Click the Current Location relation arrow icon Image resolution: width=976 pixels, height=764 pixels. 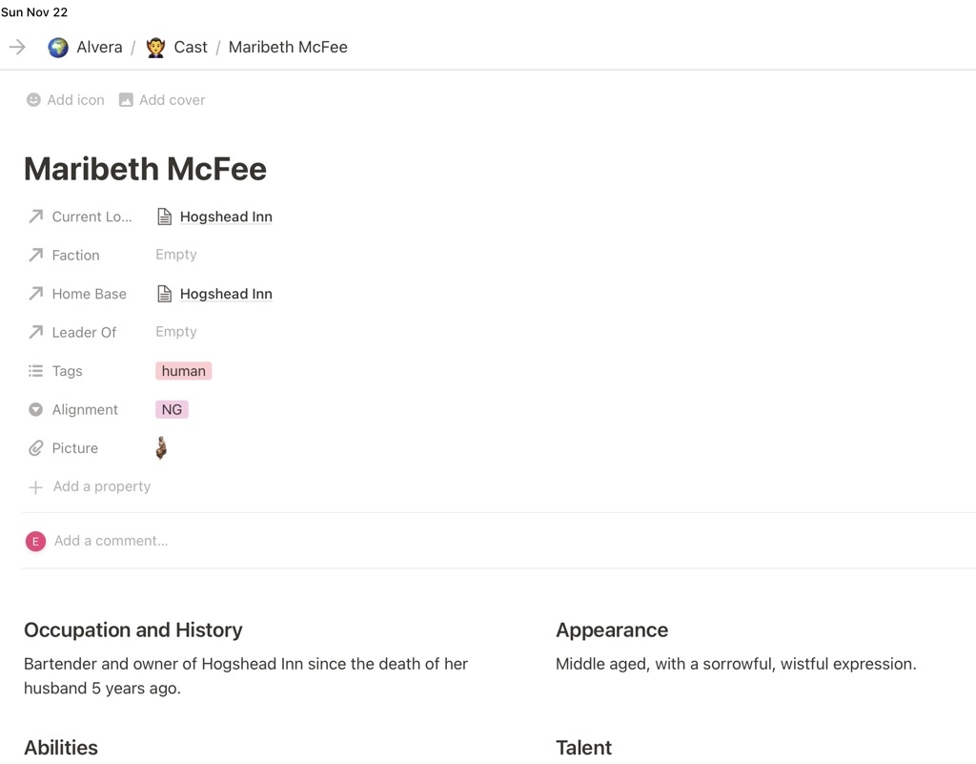click(x=35, y=217)
